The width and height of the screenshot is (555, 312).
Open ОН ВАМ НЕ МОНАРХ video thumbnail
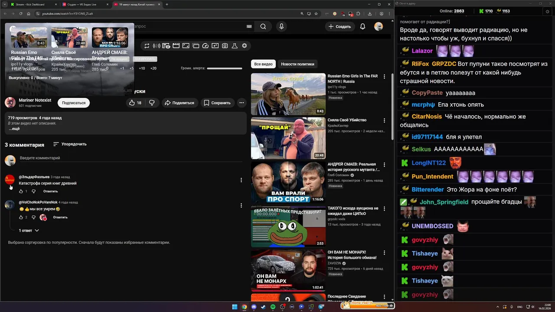pyautogui.click(x=288, y=270)
